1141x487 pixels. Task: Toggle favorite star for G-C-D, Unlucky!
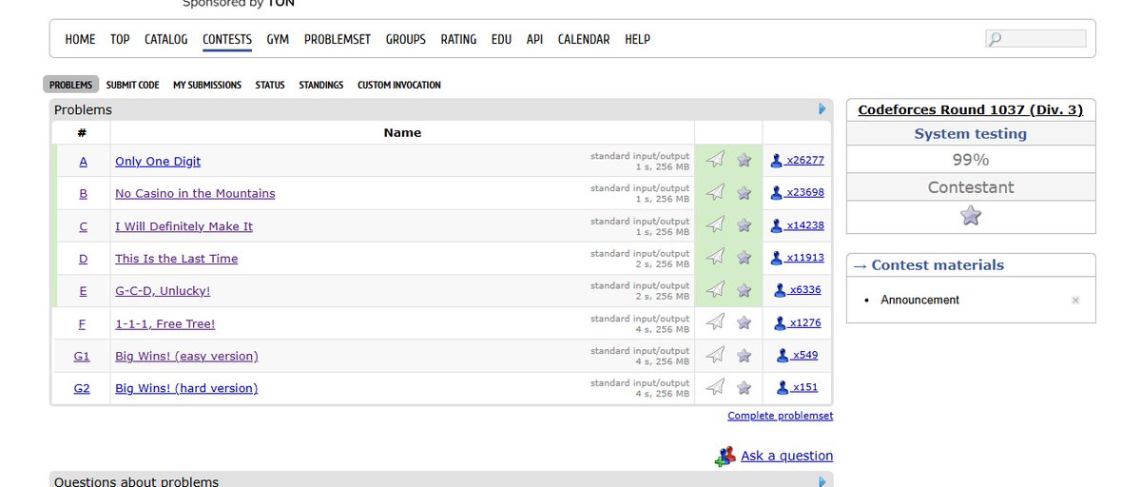point(745,290)
